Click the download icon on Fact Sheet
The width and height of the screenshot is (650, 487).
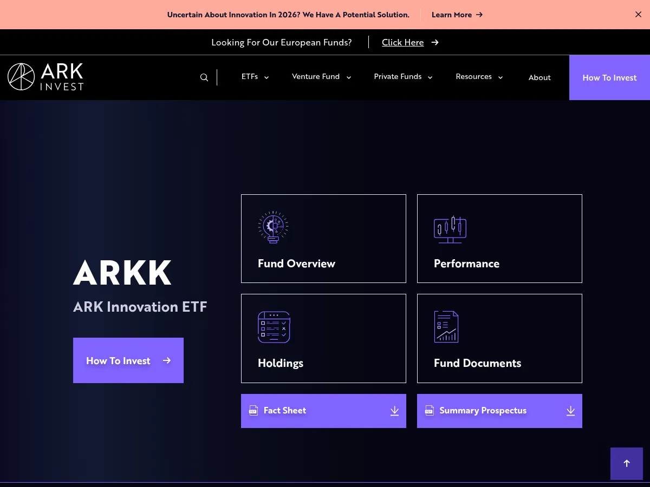point(394,411)
